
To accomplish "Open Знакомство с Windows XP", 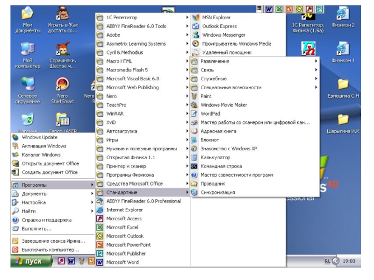I will click(255, 148).
